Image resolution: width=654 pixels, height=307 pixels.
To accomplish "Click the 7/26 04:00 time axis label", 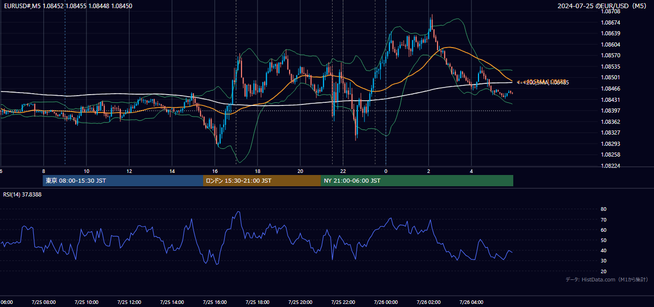I will (x=471, y=302).
